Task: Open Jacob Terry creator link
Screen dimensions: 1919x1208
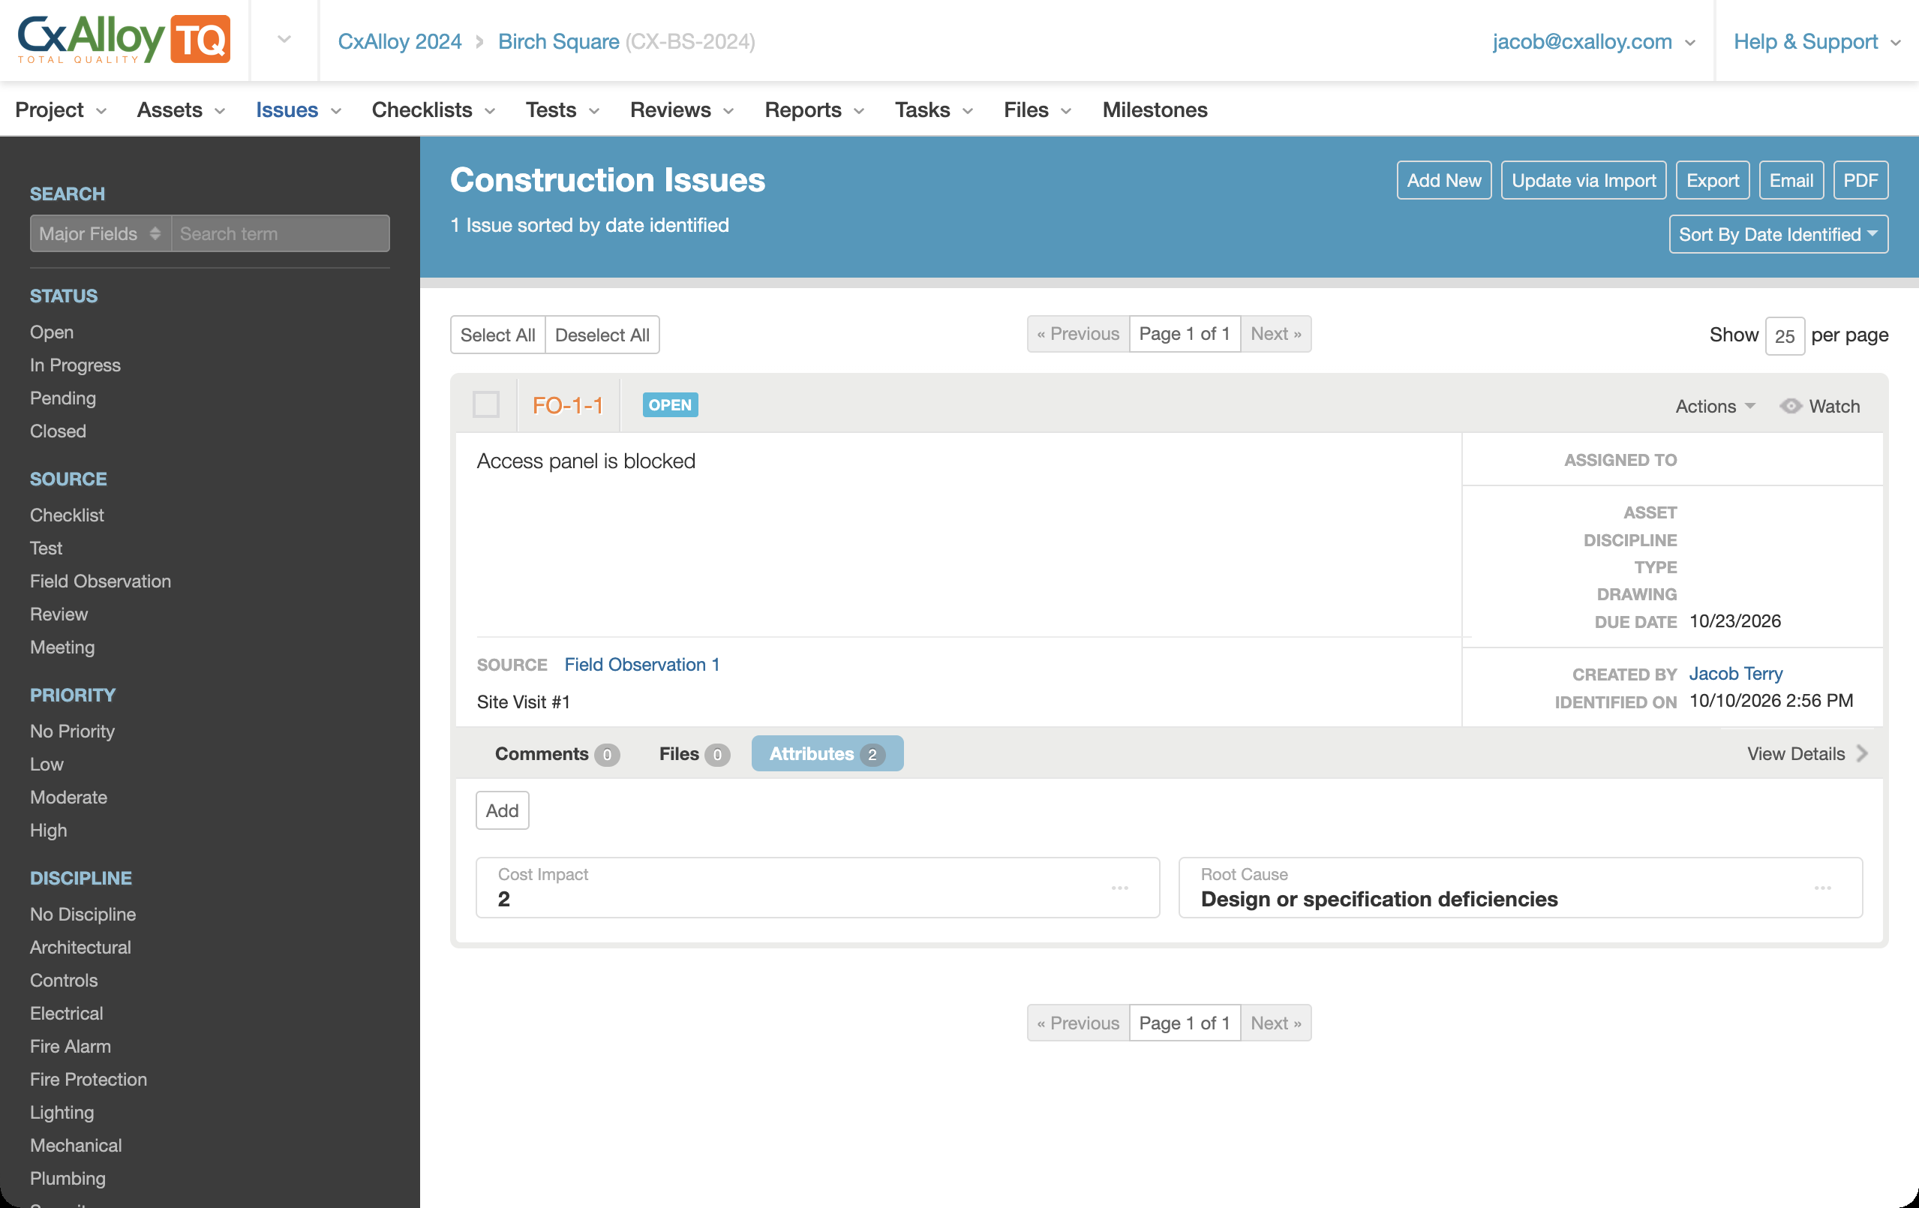Action: tap(1736, 674)
